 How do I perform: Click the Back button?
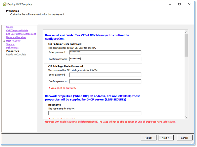tap(149, 138)
